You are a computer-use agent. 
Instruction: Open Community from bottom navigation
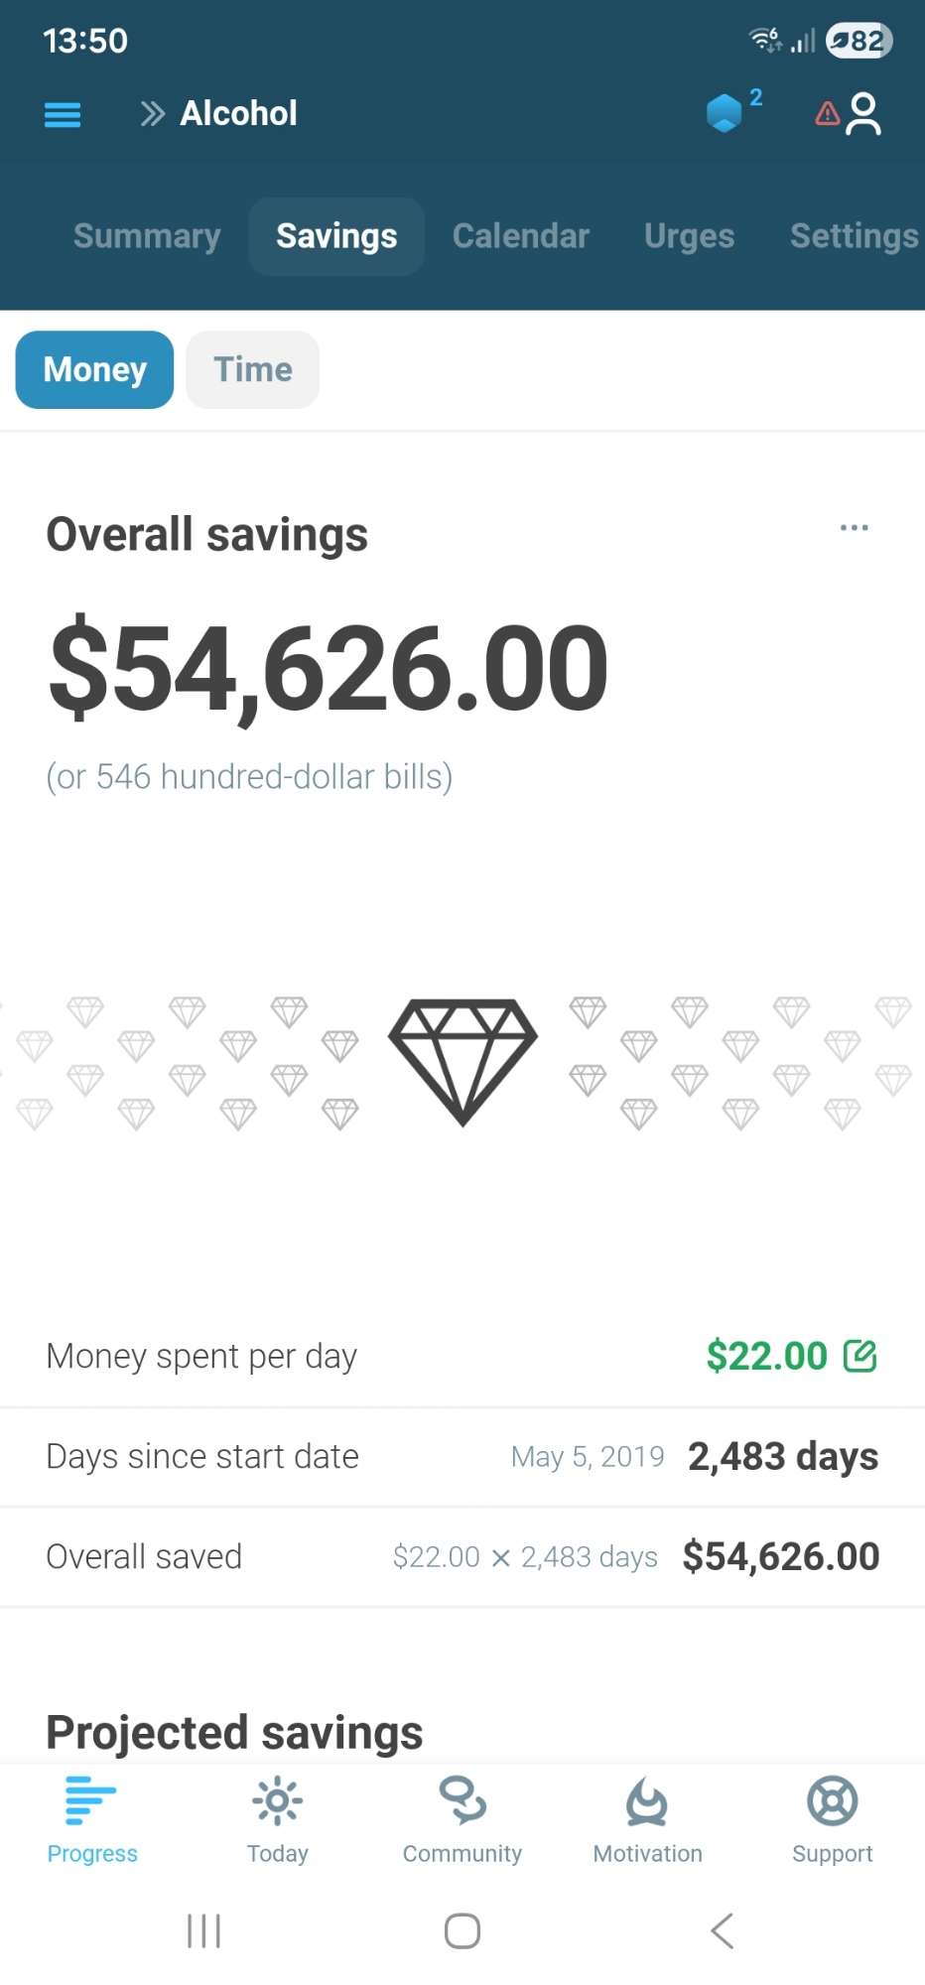(x=462, y=1818)
